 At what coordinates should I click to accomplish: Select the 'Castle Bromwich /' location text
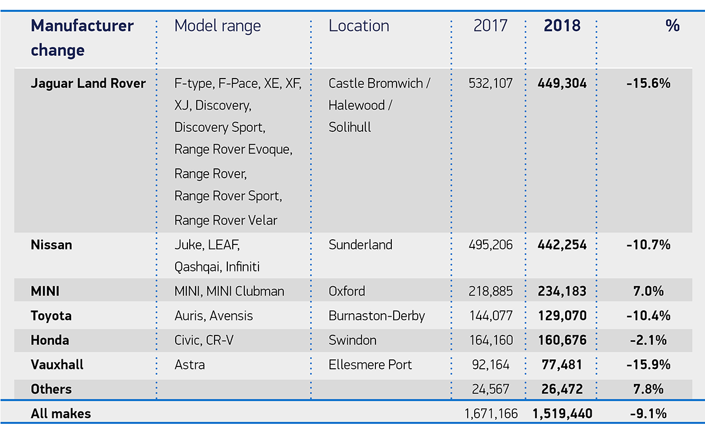tap(380, 83)
